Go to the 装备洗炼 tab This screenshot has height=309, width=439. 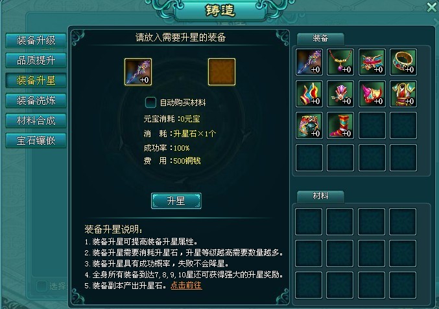36,100
